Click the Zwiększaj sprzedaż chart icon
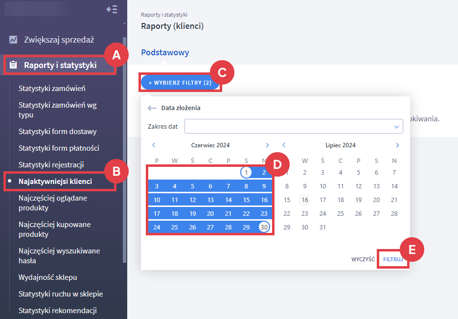 pyautogui.click(x=13, y=40)
